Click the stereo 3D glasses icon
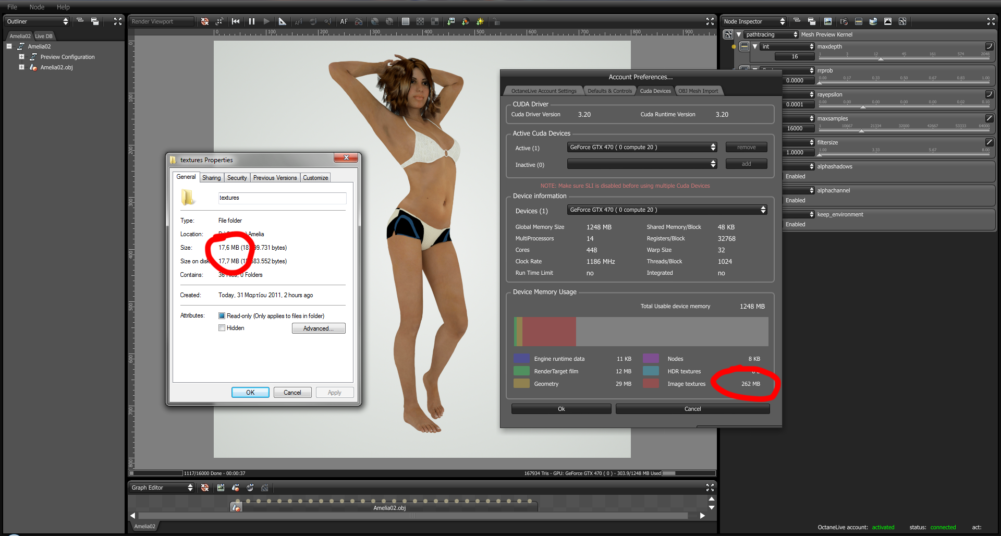This screenshot has width=1001, height=536. coord(359,21)
